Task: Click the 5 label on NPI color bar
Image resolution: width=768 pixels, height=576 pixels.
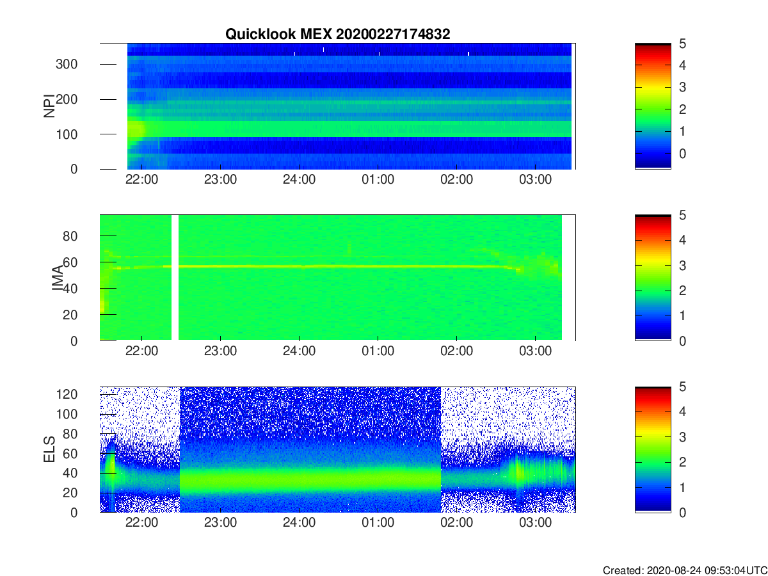Action: [682, 44]
